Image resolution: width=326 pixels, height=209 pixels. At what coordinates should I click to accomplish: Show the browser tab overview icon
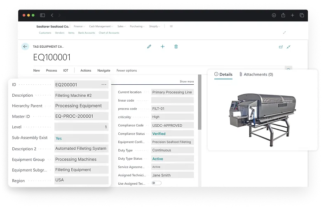pos(302,15)
